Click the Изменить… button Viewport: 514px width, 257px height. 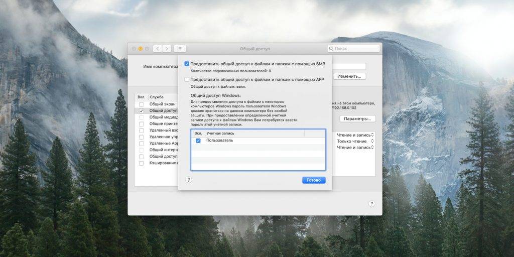point(351,76)
